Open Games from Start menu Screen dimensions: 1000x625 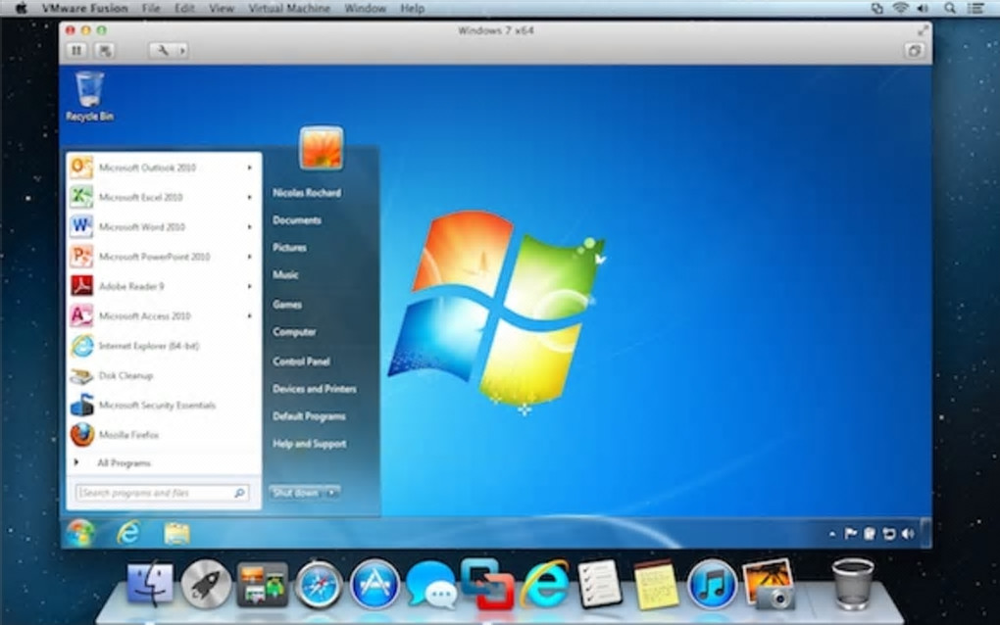(287, 305)
